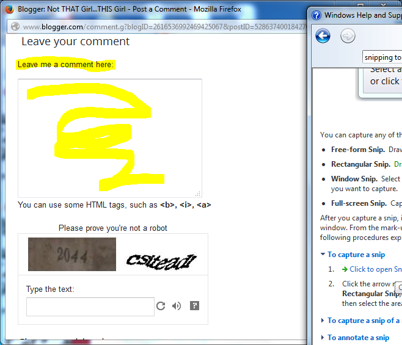This screenshot has width=402, height=345.
Task: Reload the CAPTCHA challenge with refresh icon
Action: click(161, 306)
